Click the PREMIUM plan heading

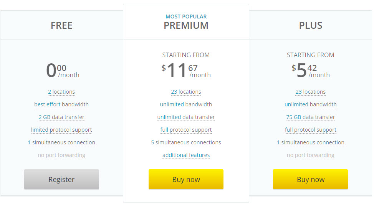pos(186,25)
